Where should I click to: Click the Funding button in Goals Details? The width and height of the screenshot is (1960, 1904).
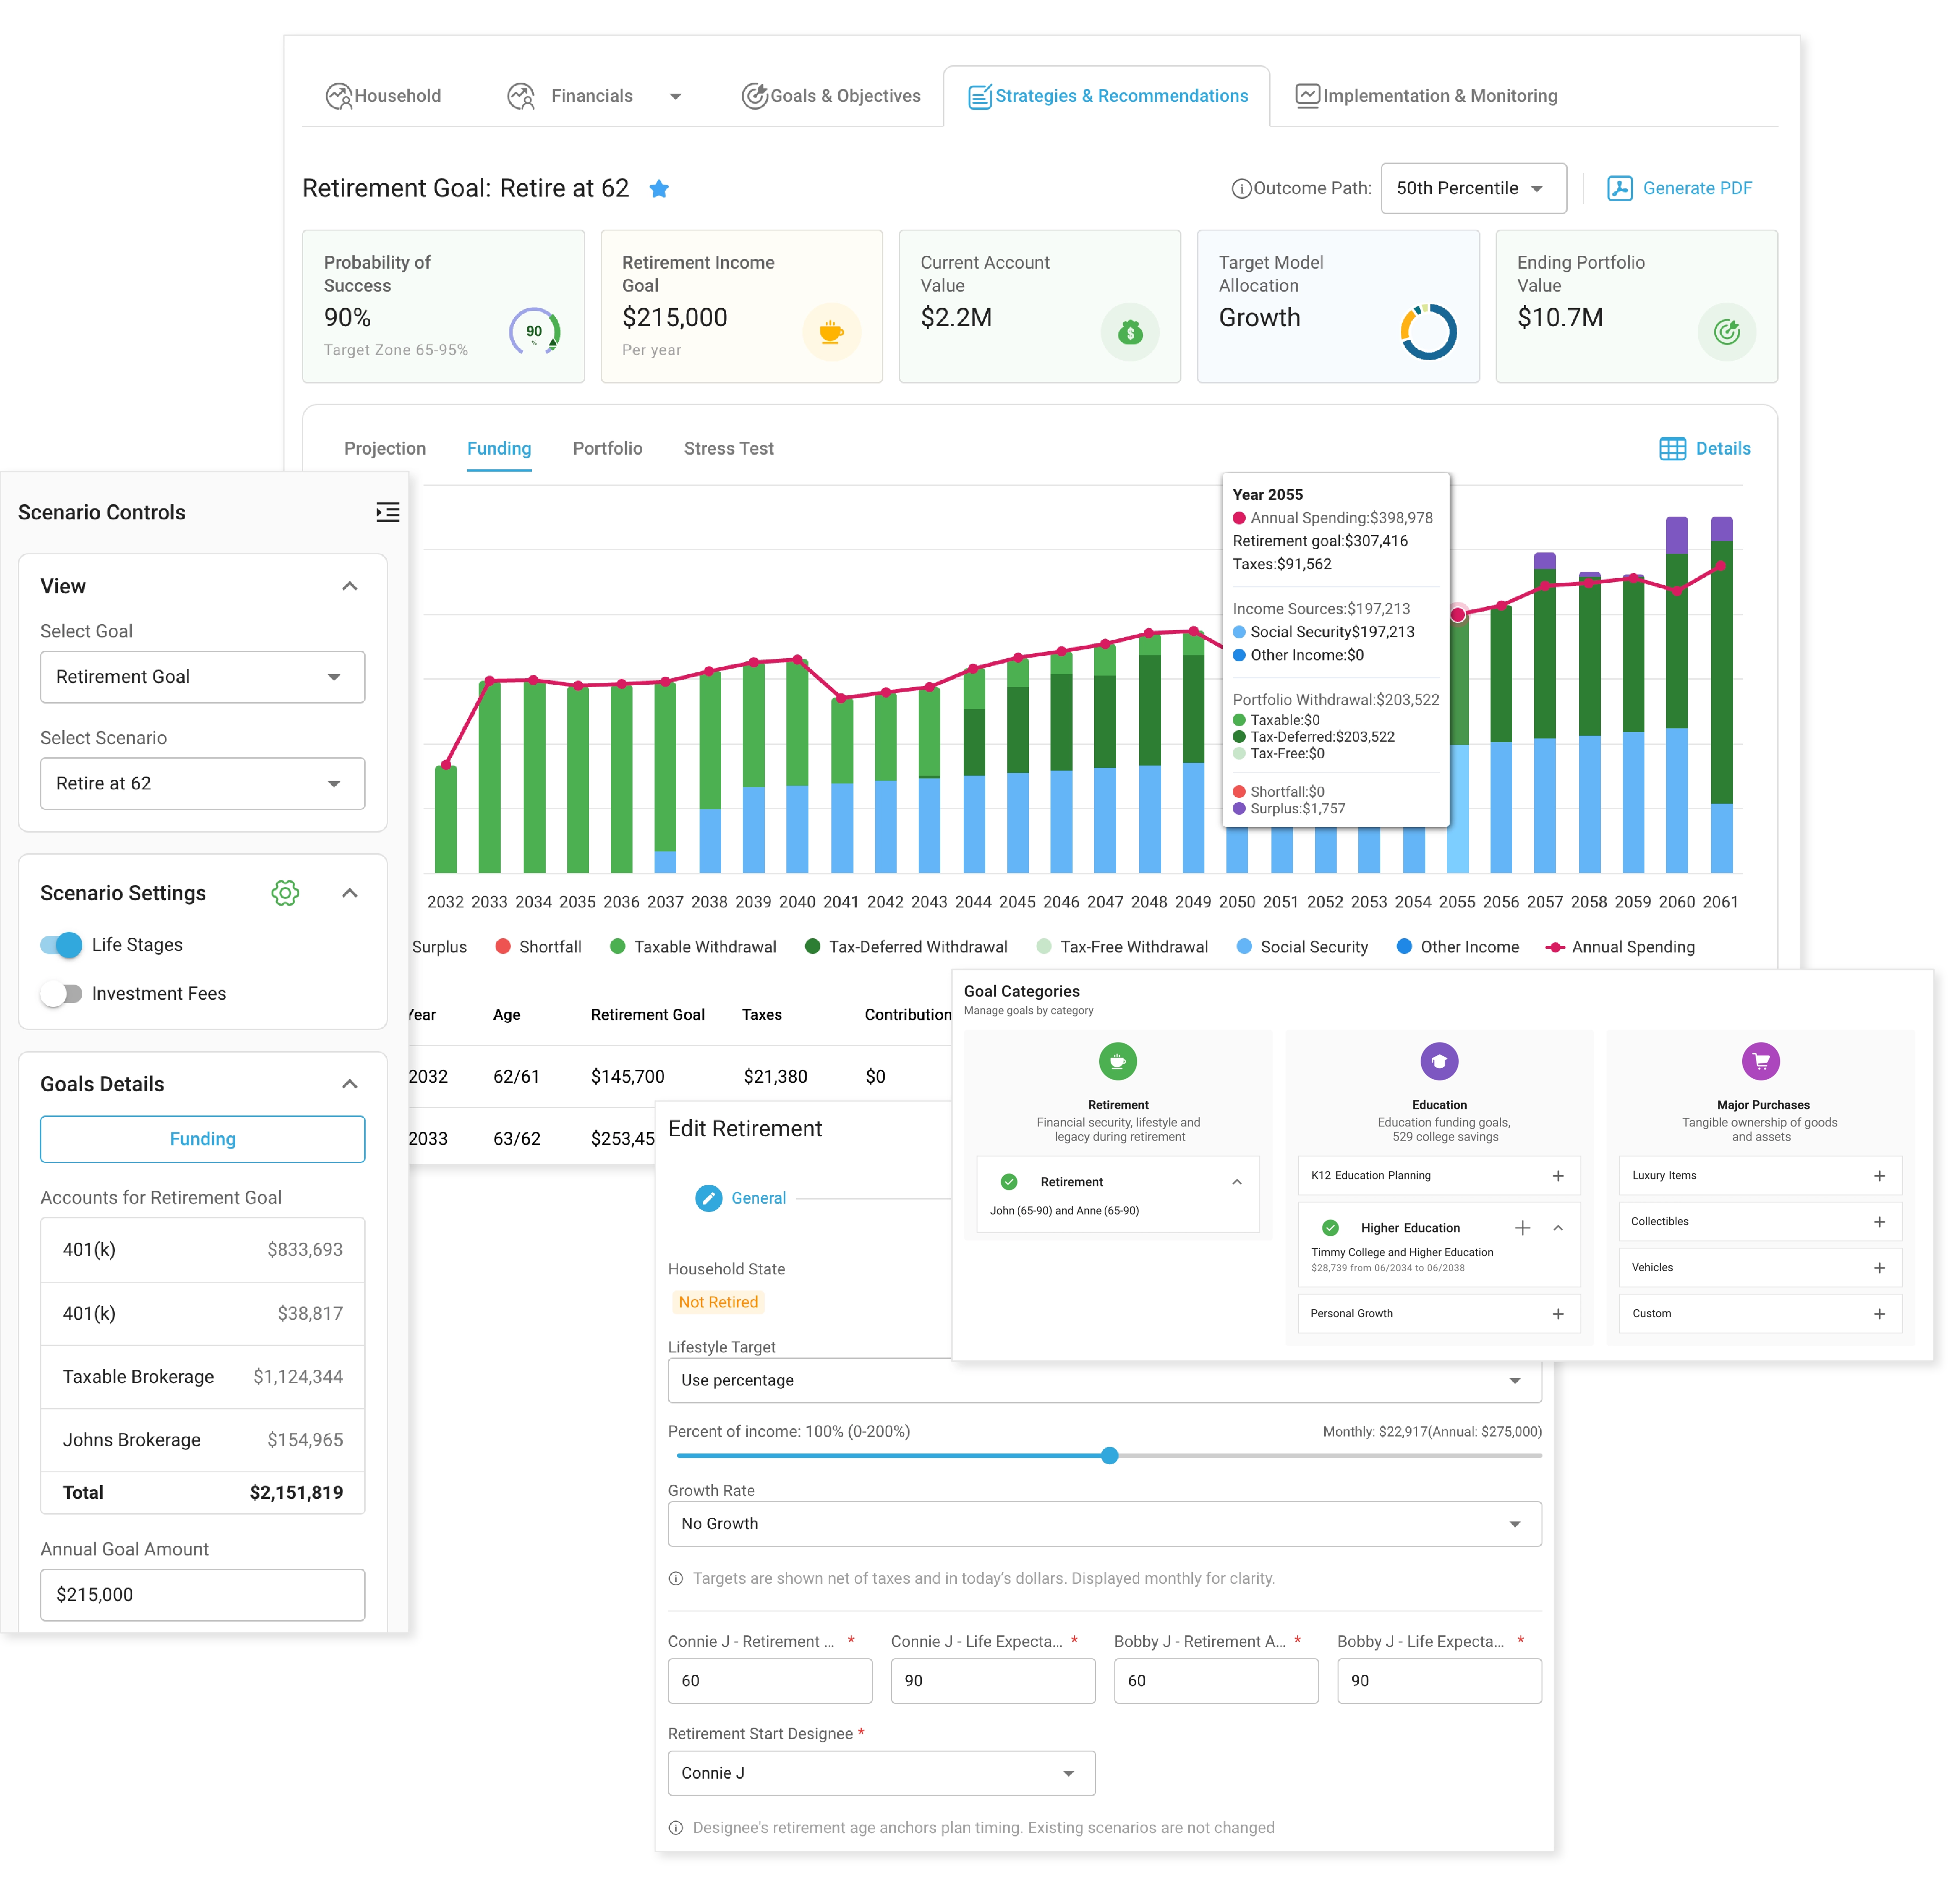tap(202, 1138)
